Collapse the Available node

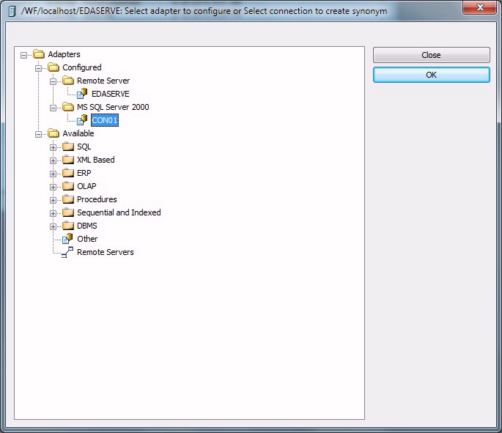click(x=38, y=134)
